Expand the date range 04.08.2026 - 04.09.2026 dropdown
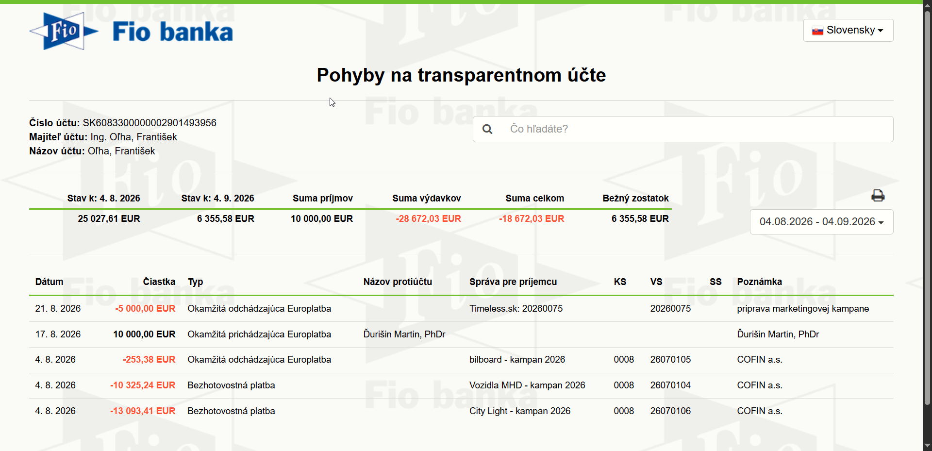This screenshot has width=932, height=451. coord(821,222)
